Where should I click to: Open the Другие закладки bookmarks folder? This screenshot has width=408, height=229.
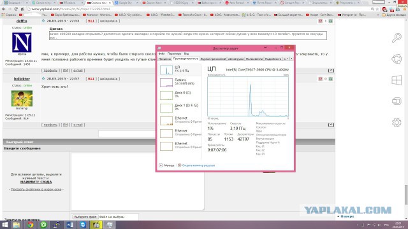point(394,15)
